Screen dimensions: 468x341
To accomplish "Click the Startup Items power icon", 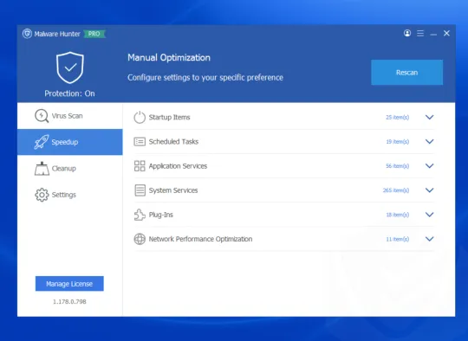I will (140, 117).
